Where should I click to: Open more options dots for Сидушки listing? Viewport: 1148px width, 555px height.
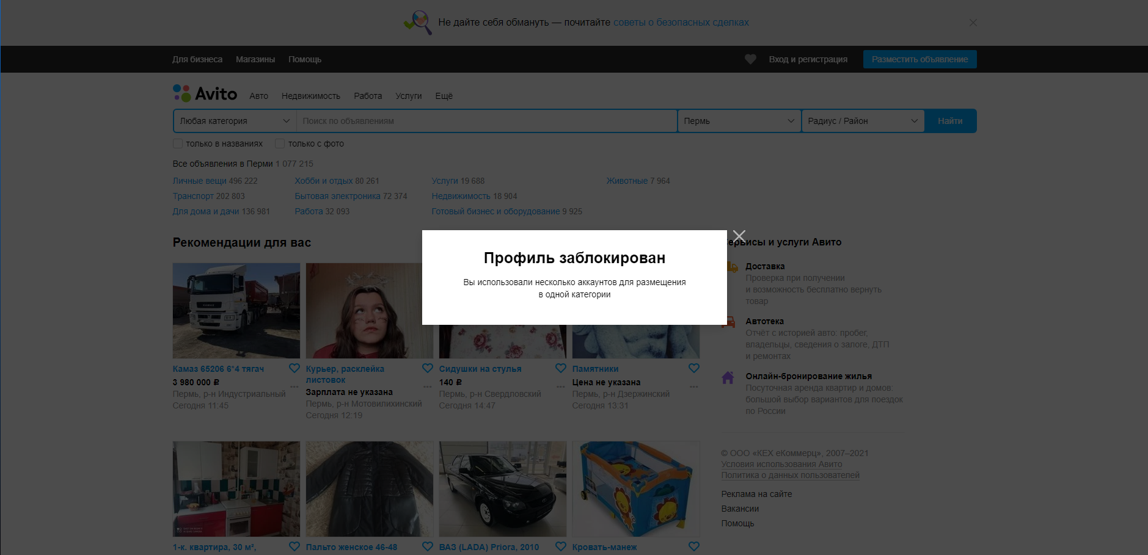pos(561,386)
